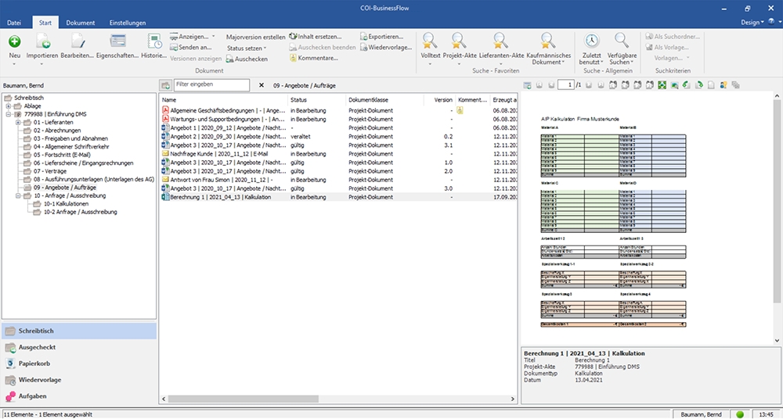Click the green Neu document icon
The height and width of the screenshot is (419, 783).
pyautogui.click(x=15, y=41)
